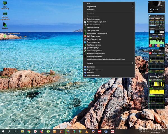Image resolution: width=168 pixels, height=134 pixels.
Task: Click the Монитор ГП gadget title
Action: point(157,51)
